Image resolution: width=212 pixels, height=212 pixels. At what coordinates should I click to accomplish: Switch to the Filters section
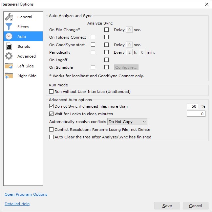(x=23, y=27)
